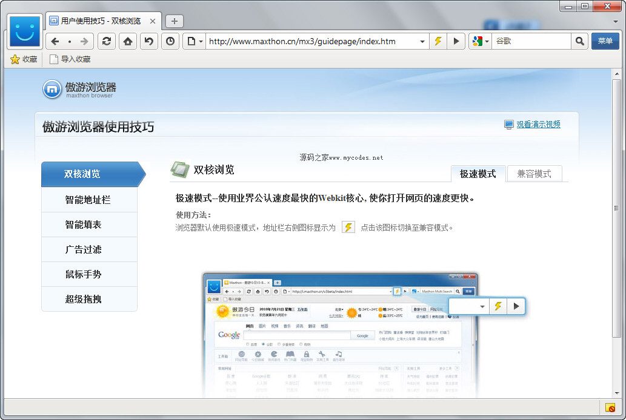Select 智能填表 in the sidebar
This screenshot has height=420, width=626.
coord(90,225)
